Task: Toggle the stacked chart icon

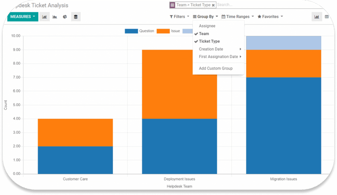Action: [x=76, y=17]
